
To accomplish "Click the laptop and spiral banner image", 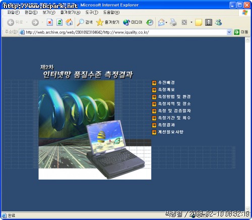I will point(95,130).
